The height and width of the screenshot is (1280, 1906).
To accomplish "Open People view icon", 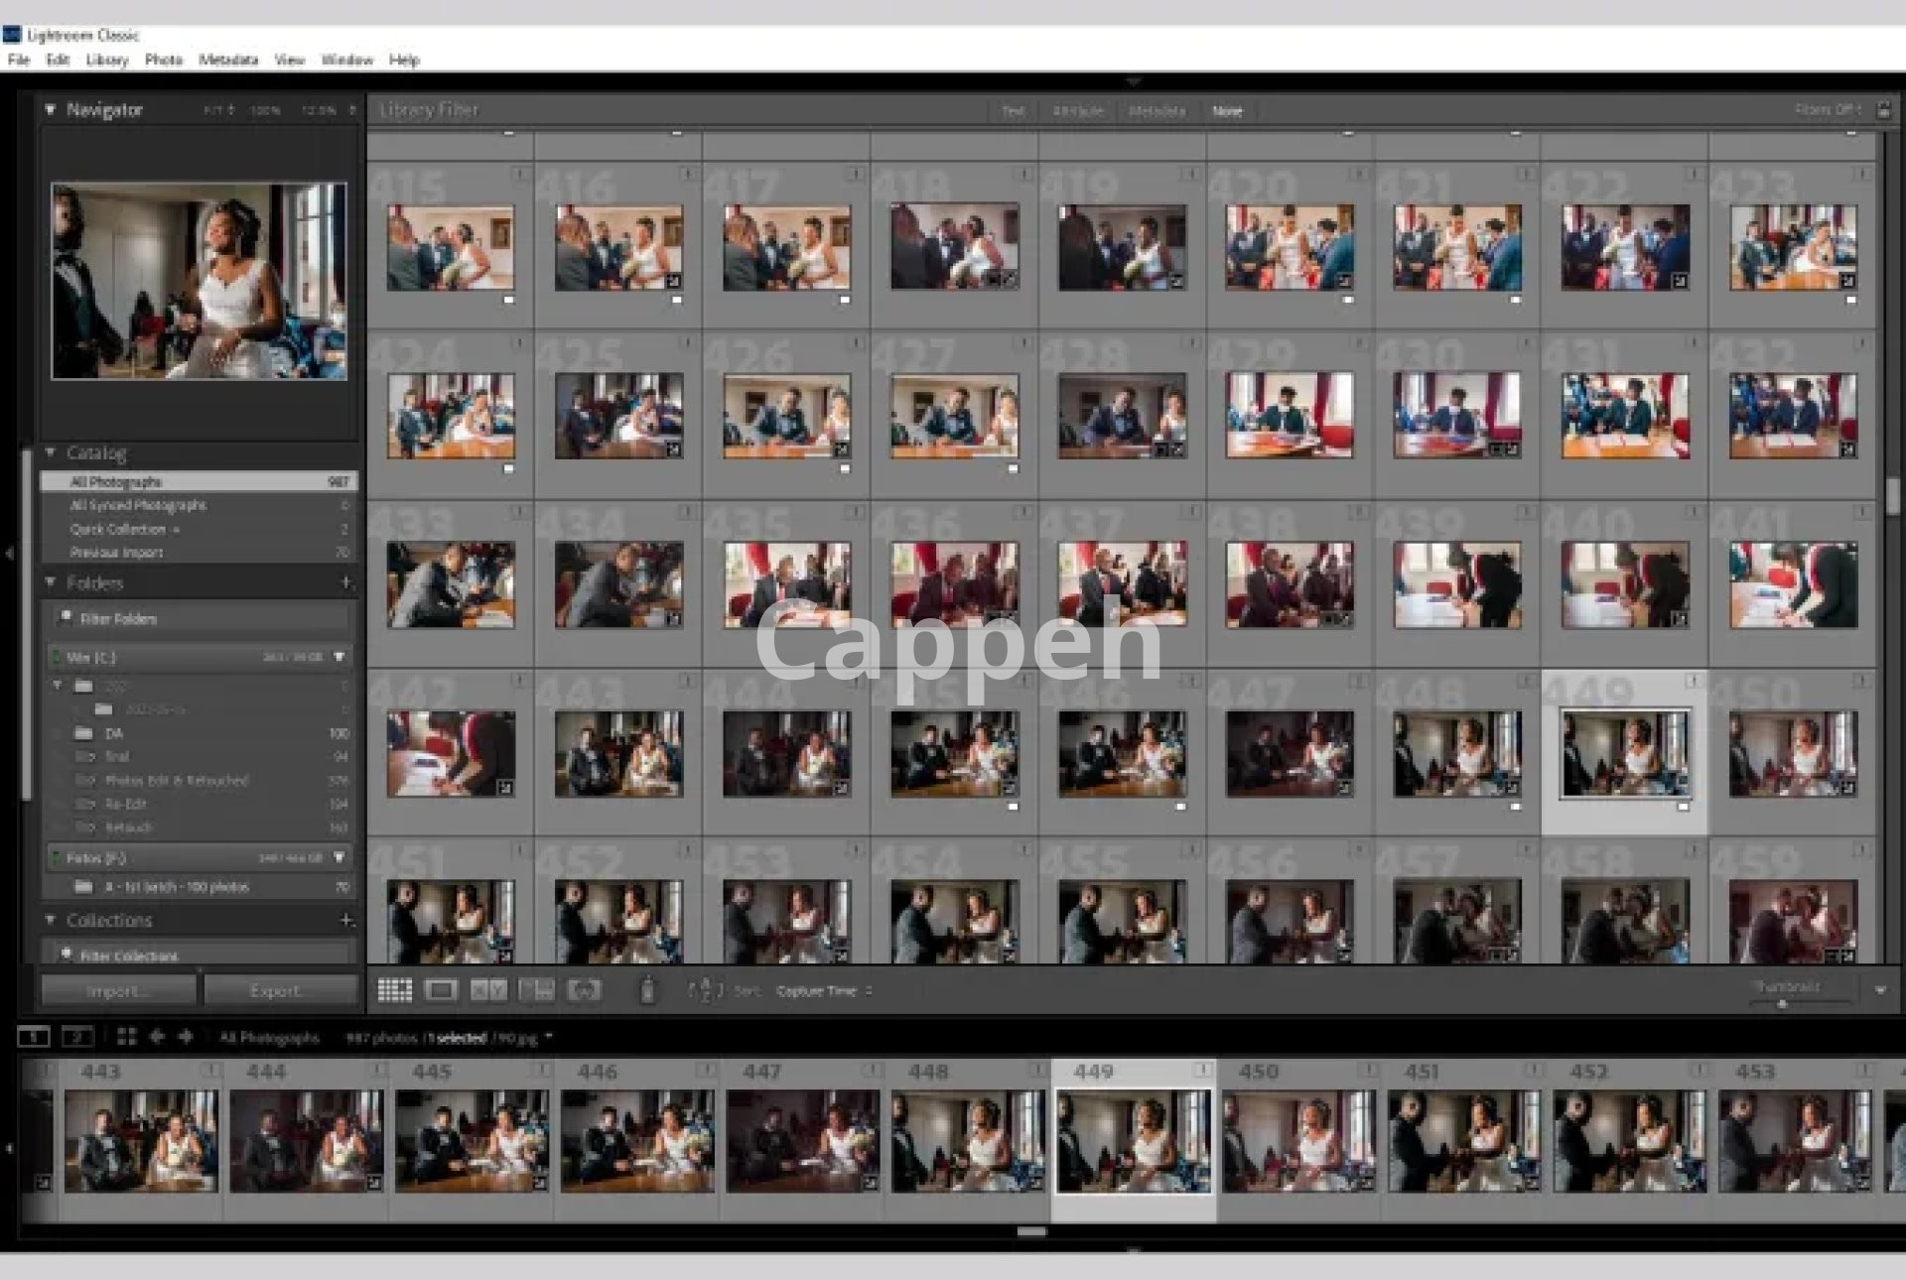I will point(584,990).
